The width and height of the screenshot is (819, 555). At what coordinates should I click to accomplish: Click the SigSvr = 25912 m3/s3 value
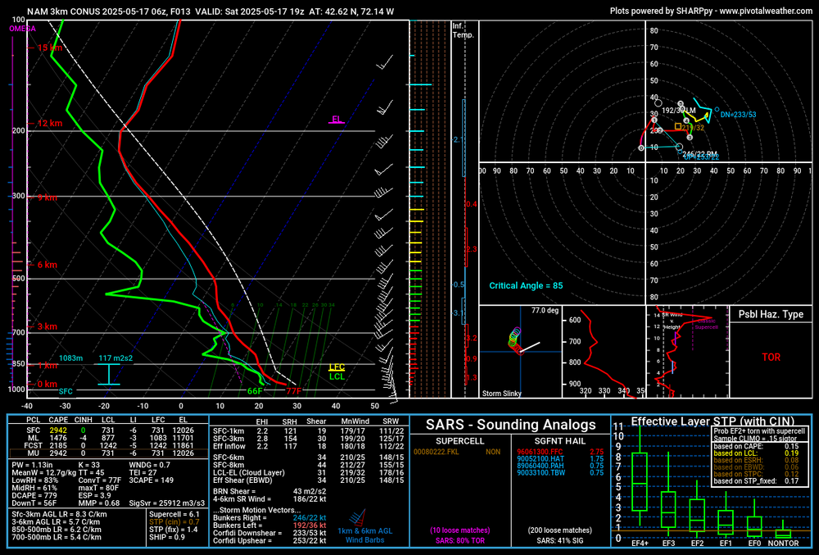coord(167,503)
